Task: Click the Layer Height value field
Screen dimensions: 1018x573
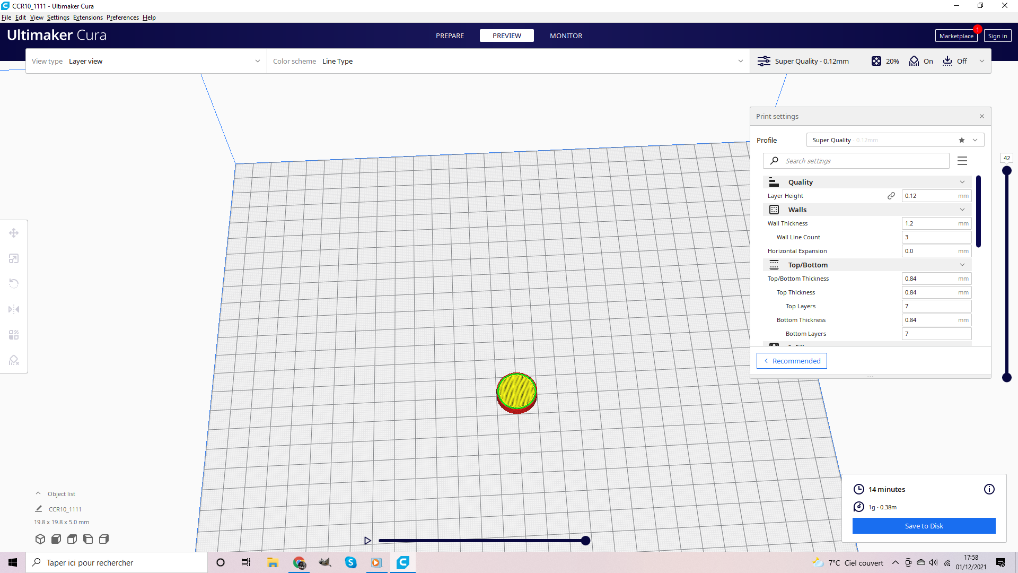Action: (x=936, y=196)
